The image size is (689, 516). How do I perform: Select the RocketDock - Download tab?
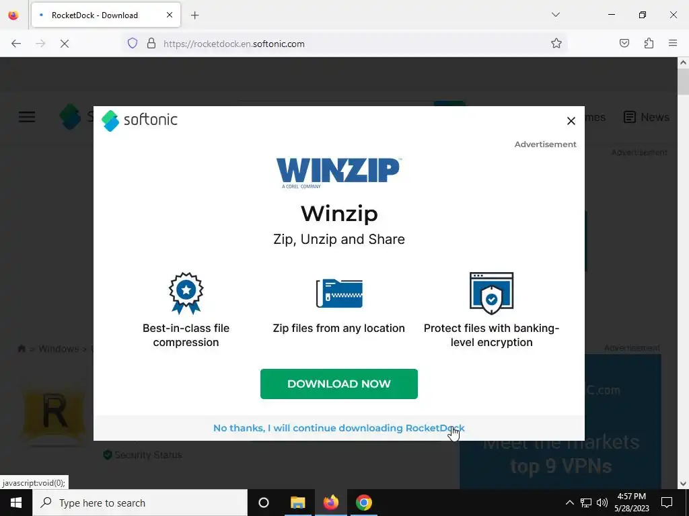(106, 15)
